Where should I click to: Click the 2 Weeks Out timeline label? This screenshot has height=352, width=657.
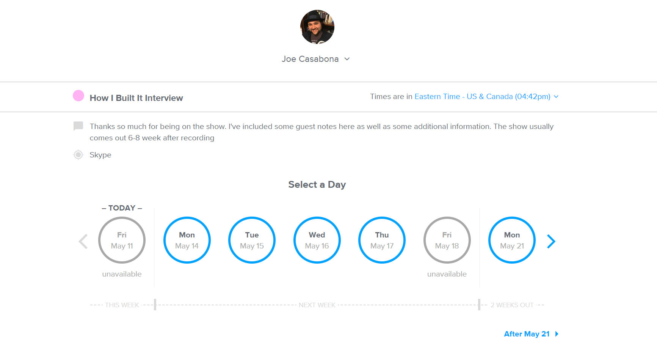(x=512, y=305)
